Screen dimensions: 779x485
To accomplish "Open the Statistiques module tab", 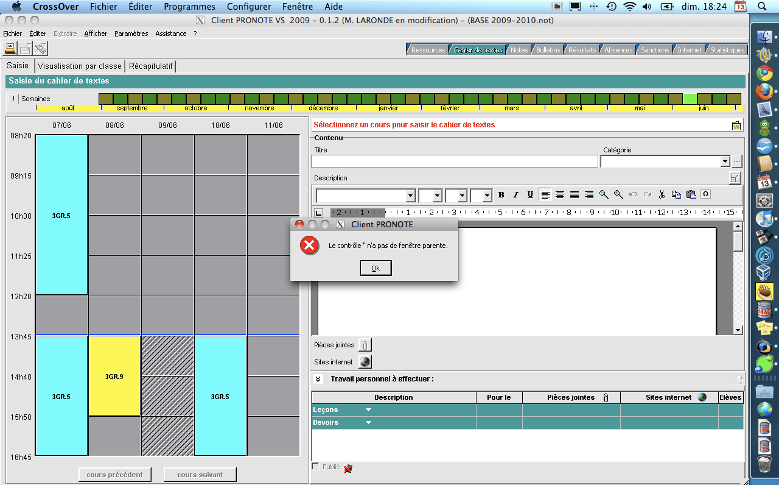I will (727, 50).
